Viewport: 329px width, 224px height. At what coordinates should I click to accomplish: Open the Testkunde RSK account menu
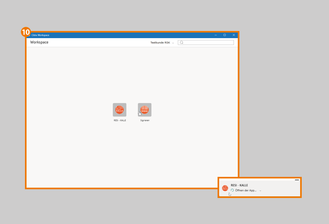coord(160,43)
